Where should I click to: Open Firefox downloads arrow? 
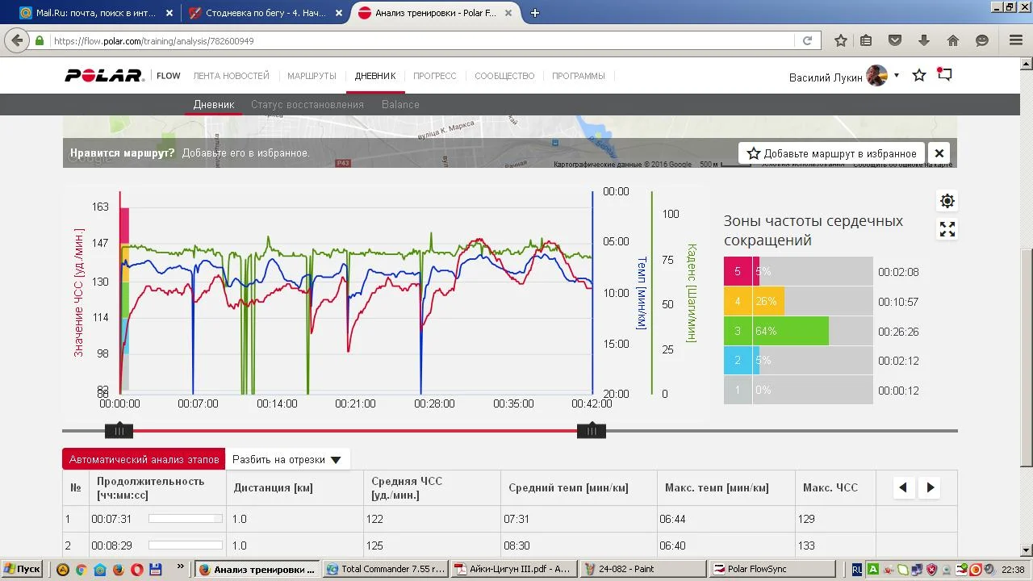924,40
